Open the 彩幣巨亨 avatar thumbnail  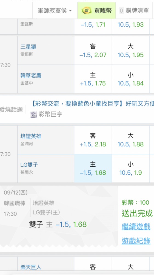click(x=34, y=114)
